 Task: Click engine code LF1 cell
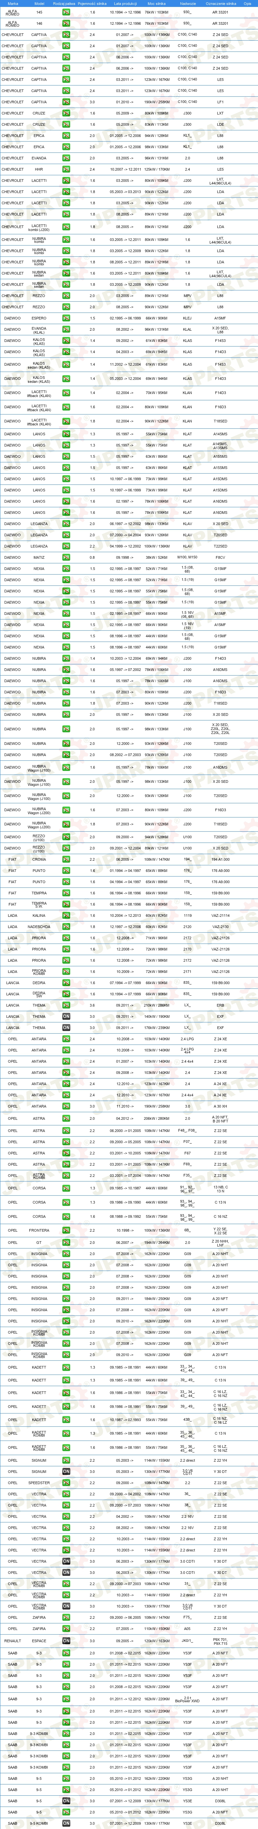pos(220,102)
